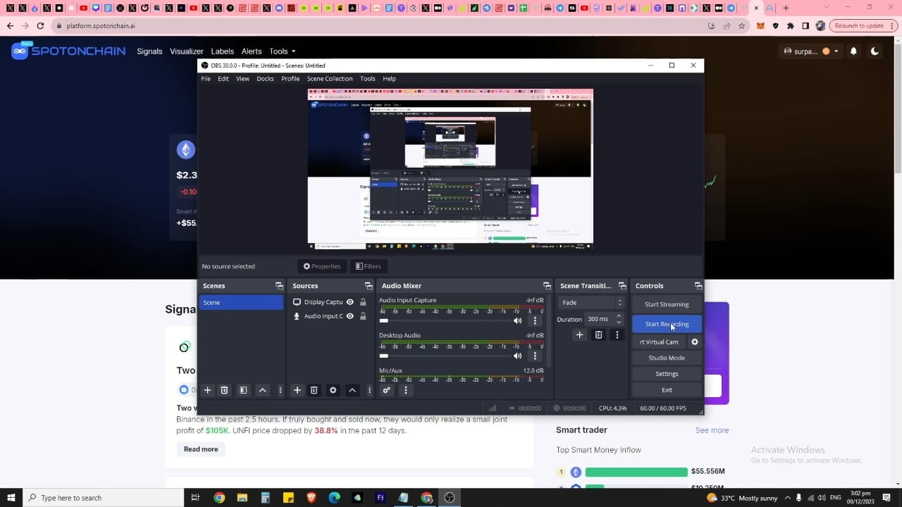Increase transition duration with up arrow
Viewport: 902px width, 507px height.
tap(619, 316)
